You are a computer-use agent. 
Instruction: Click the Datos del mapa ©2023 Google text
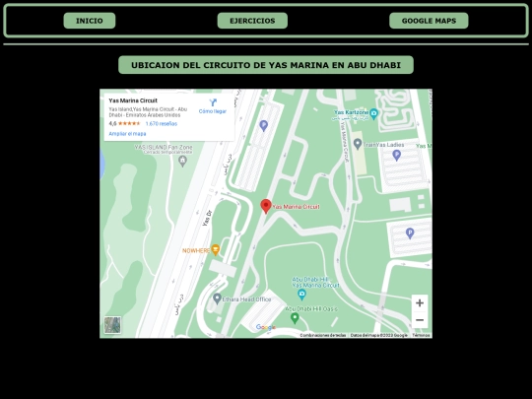tap(378, 335)
